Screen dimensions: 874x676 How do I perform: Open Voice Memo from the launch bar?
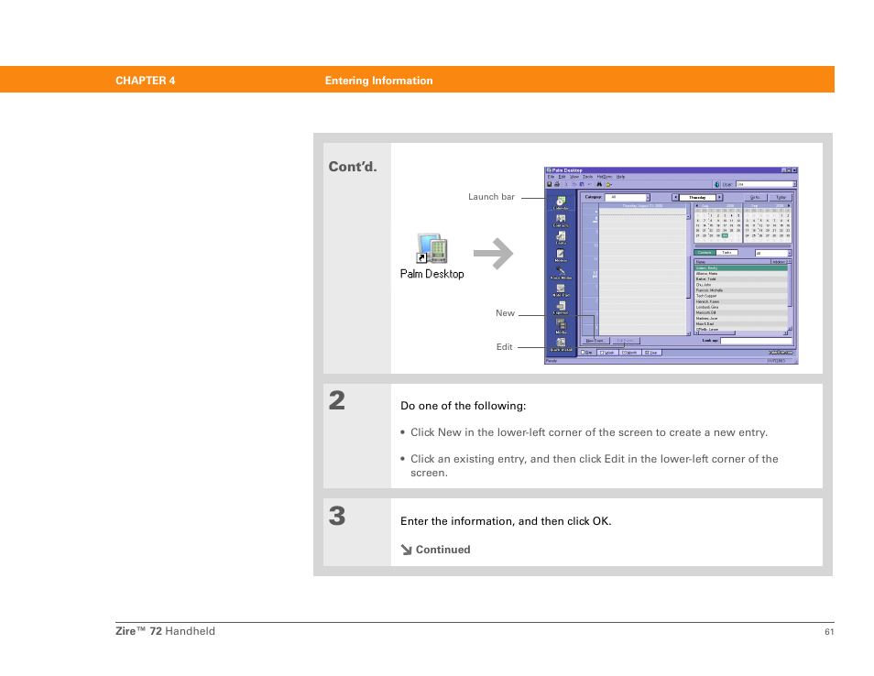pyautogui.click(x=561, y=273)
